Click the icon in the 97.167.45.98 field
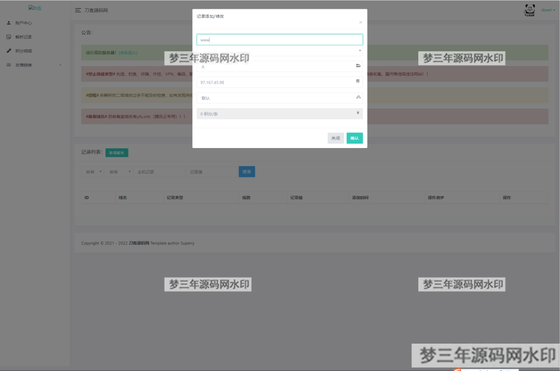This screenshot has width=560, height=371. pos(358,81)
